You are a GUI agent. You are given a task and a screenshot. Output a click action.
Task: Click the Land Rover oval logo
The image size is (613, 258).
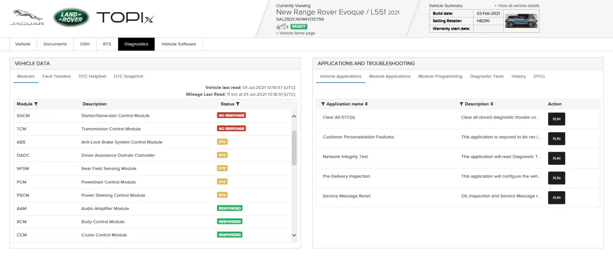(71, 18)
